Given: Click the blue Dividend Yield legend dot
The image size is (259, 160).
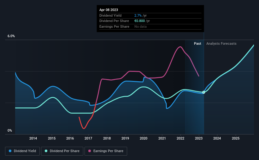Looking at the screenshot, I should 10,151.
